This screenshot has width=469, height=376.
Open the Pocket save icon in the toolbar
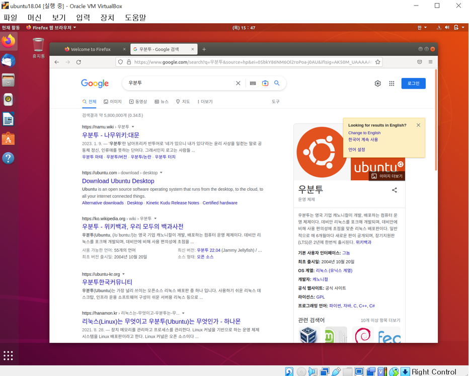pos(420,62)
